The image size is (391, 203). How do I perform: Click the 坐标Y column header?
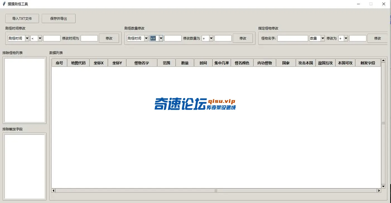pyautogui.click(x=117, y=63)
